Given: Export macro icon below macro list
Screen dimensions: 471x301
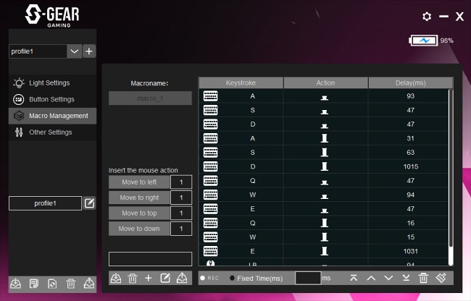Looking at the screenshot, I should (x=182, y=279).
